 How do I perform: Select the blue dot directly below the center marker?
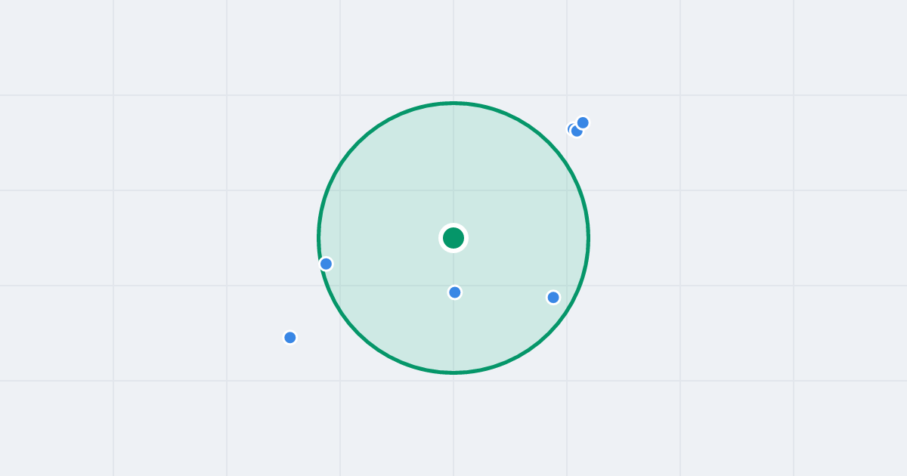[x=454, y=292]
